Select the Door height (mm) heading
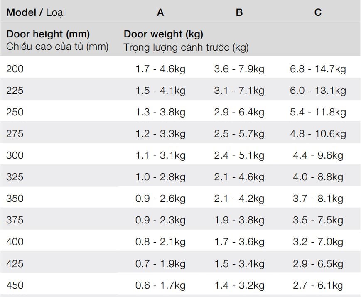The image size is (361, 297). (x=48, y=34)
